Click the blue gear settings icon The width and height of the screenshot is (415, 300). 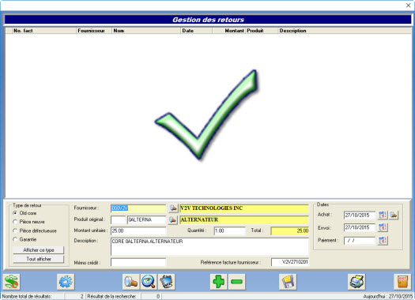tap(66, 282)
